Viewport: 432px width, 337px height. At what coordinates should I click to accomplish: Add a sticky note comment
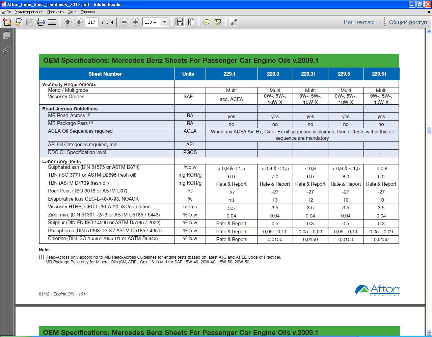tap(207, 22)
